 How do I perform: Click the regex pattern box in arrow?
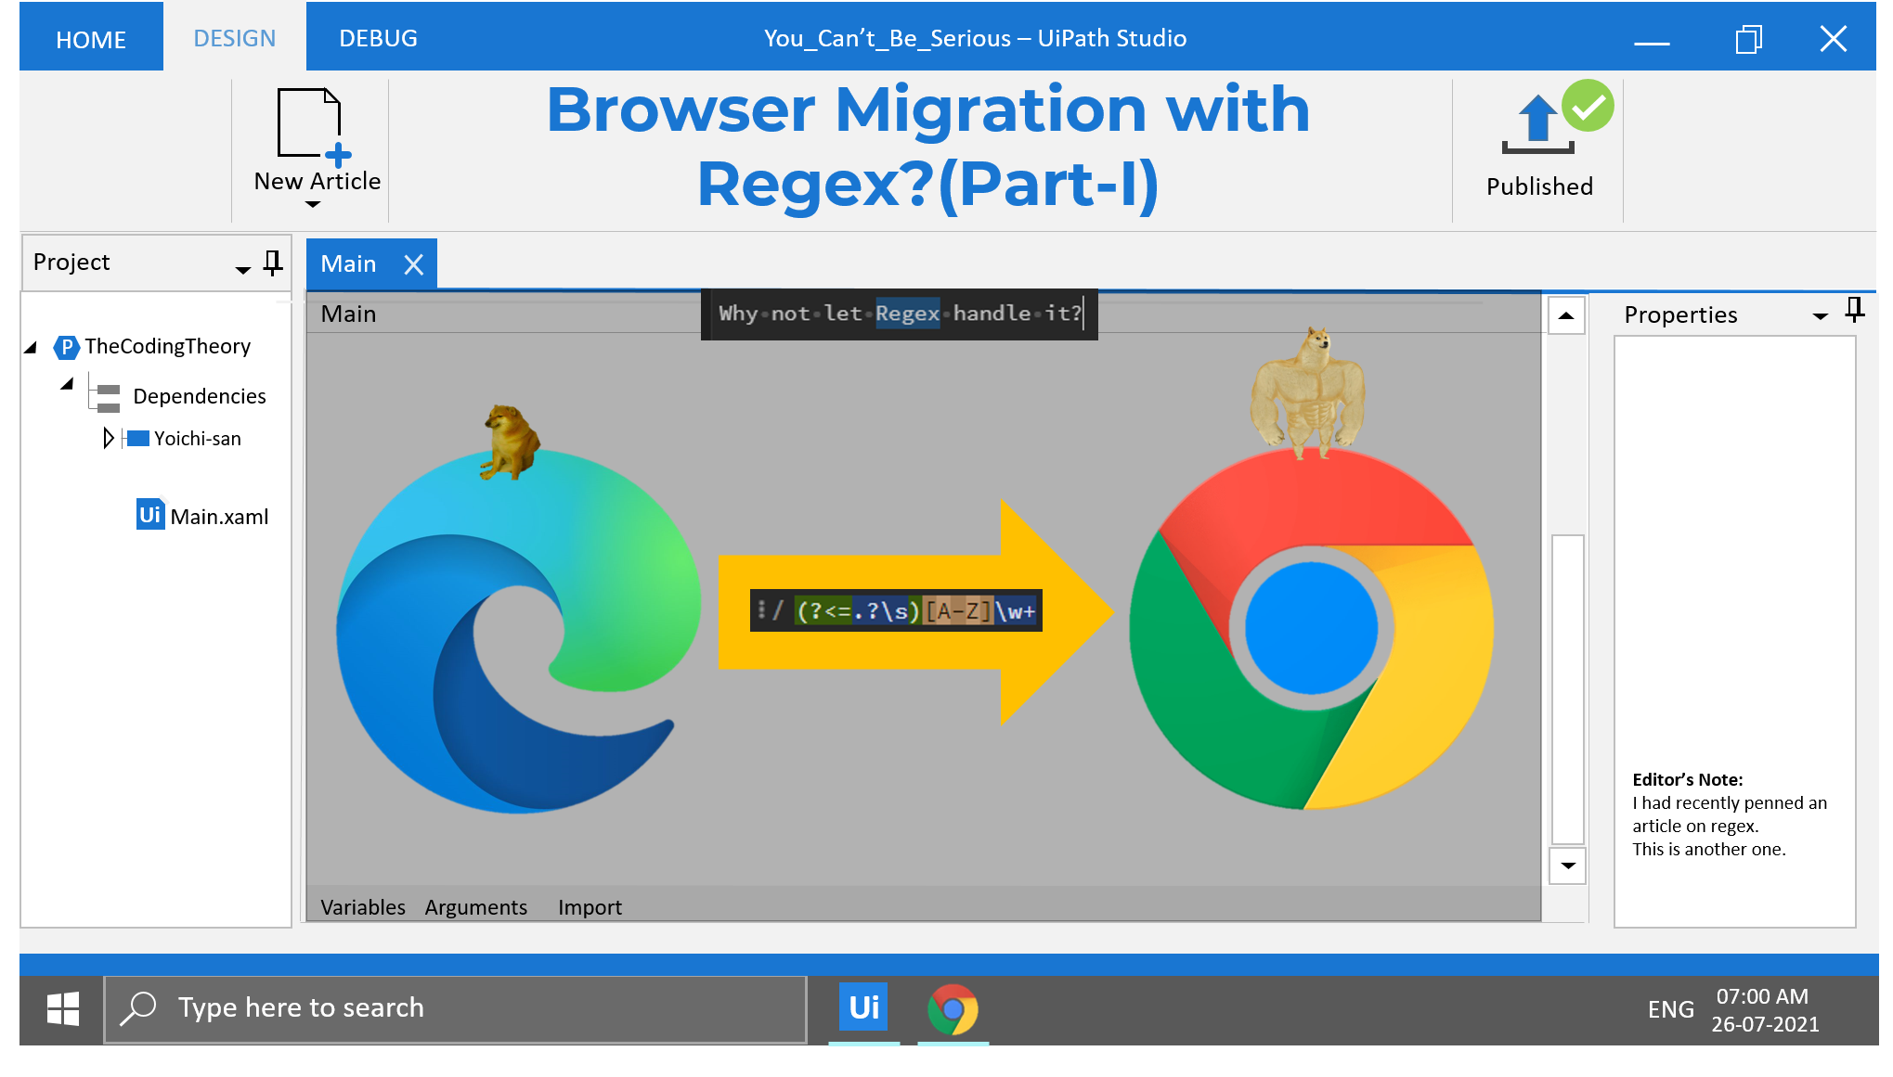point(896,610)
